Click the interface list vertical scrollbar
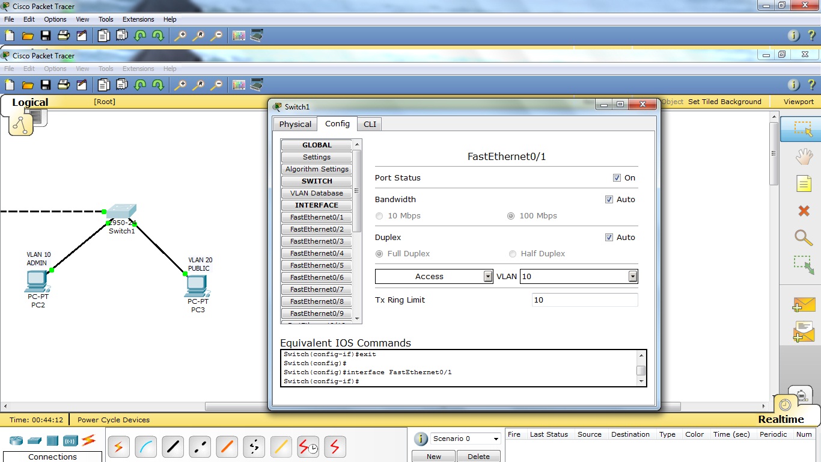This screenshot has width=821, height=462. pos(358,232)
